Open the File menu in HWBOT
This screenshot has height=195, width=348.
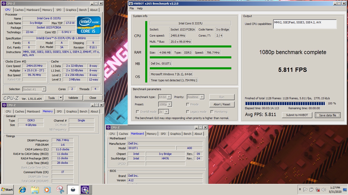click(132, 8)
